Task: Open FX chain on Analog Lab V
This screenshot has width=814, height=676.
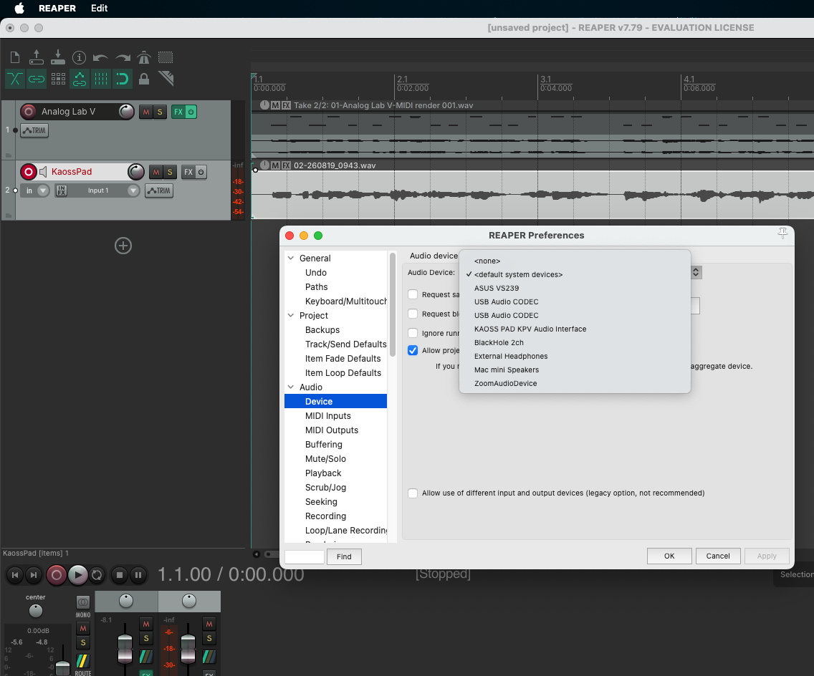Action: [x=178, y=112]
